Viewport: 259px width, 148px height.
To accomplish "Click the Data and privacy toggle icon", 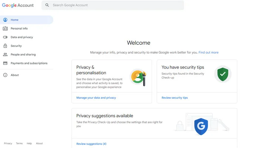I will pyautogui.click(x=5, y=37).
